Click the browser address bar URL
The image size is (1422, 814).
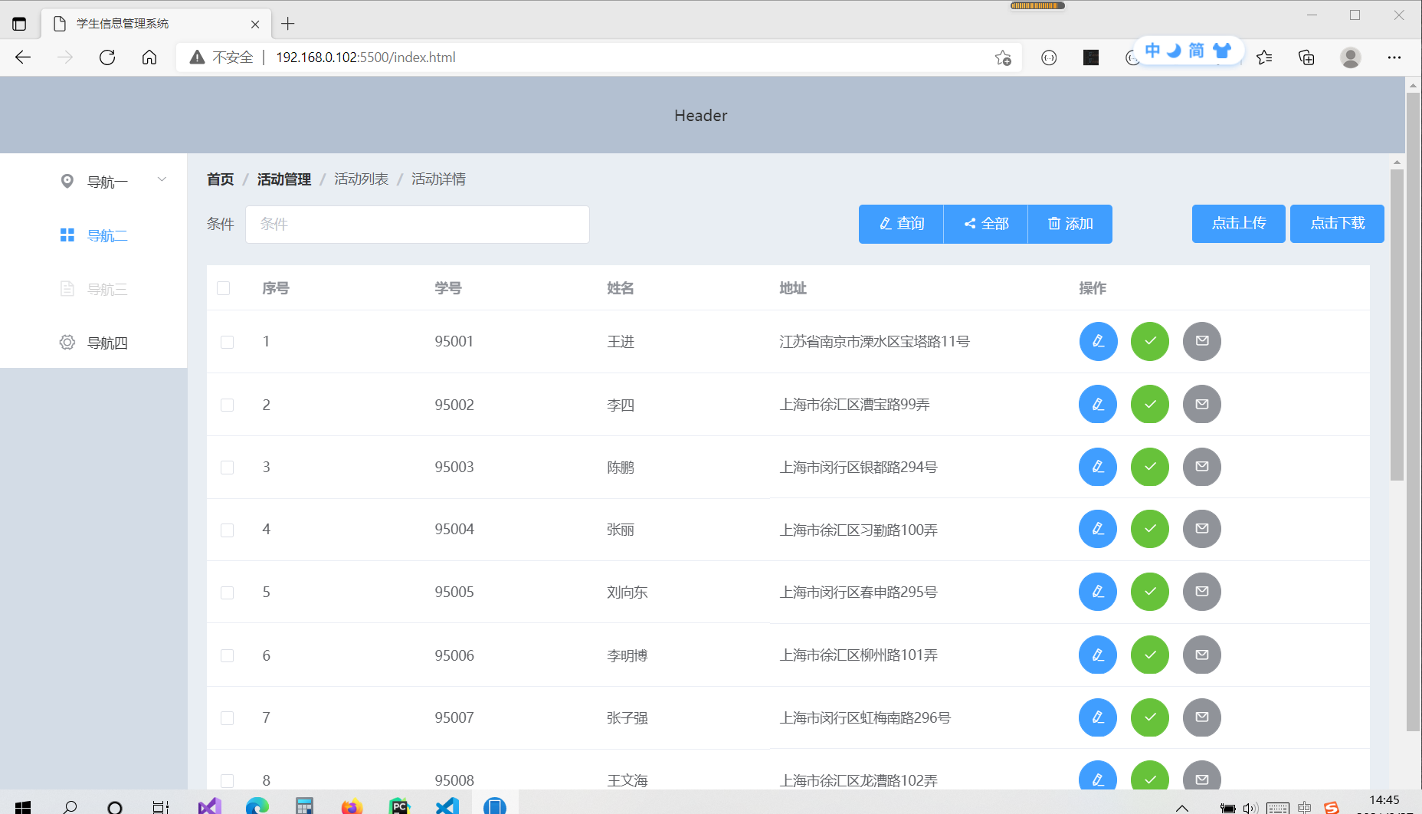tap(365, 57)
